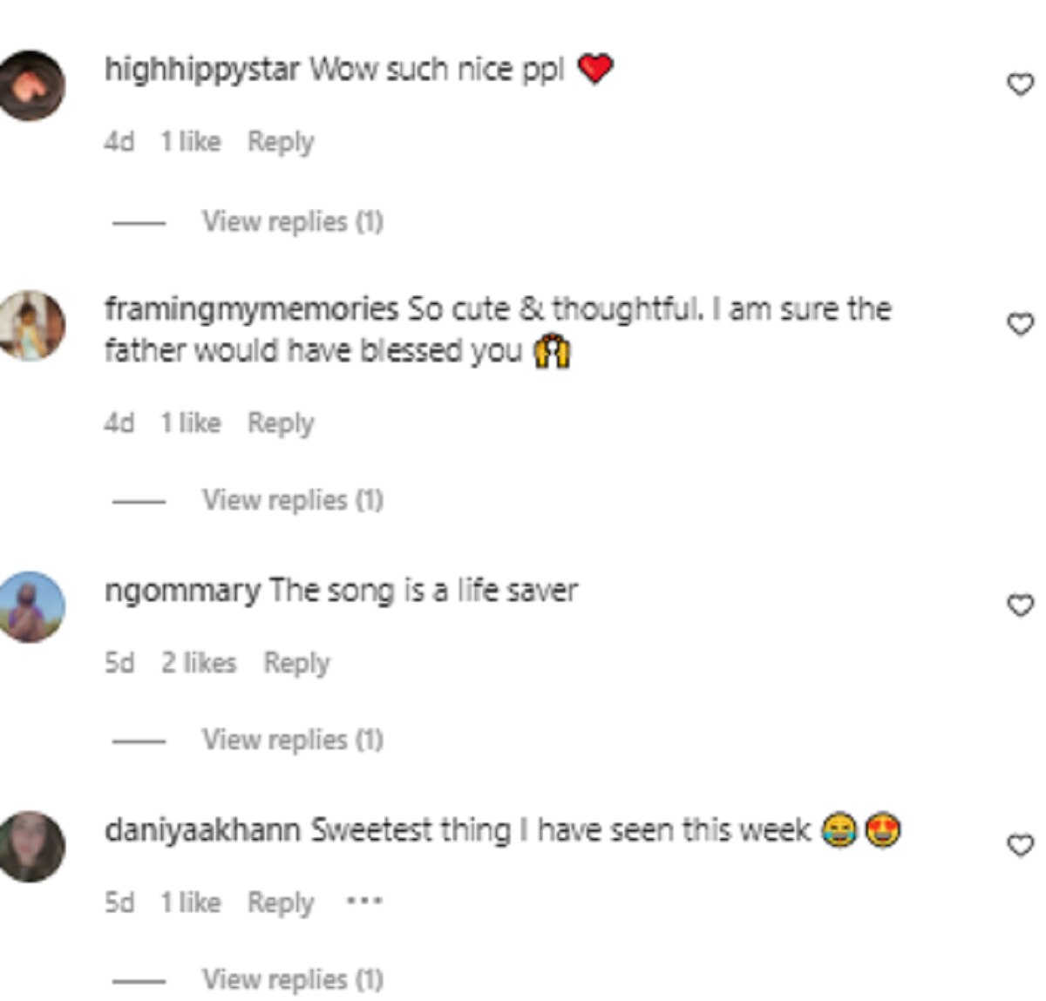Toggle heart on ngommary's comment
This screenshot has height=1001, width=1046.
click(x=1020, y=605)
